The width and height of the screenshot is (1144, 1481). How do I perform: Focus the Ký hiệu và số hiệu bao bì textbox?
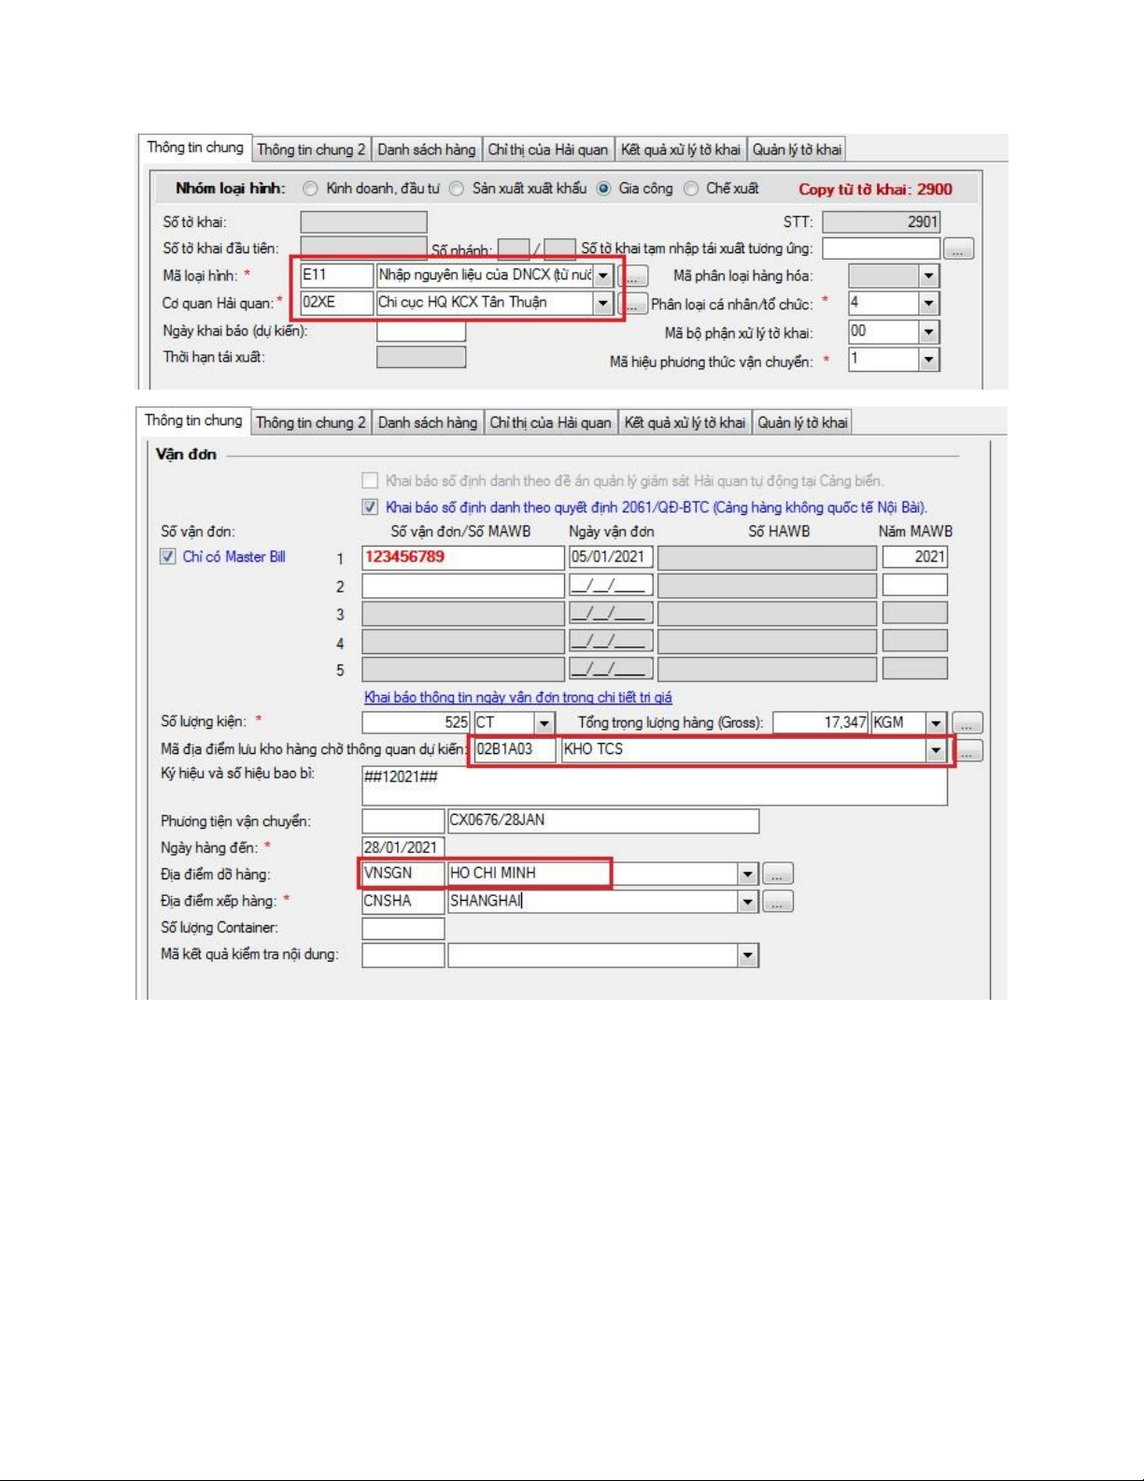coord(655,786)
